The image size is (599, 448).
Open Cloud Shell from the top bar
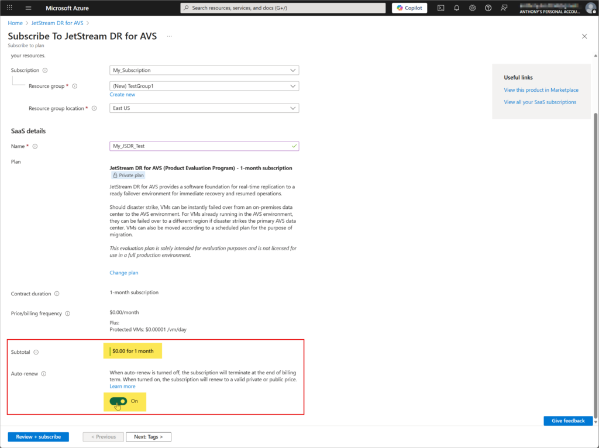coord(440,8)
